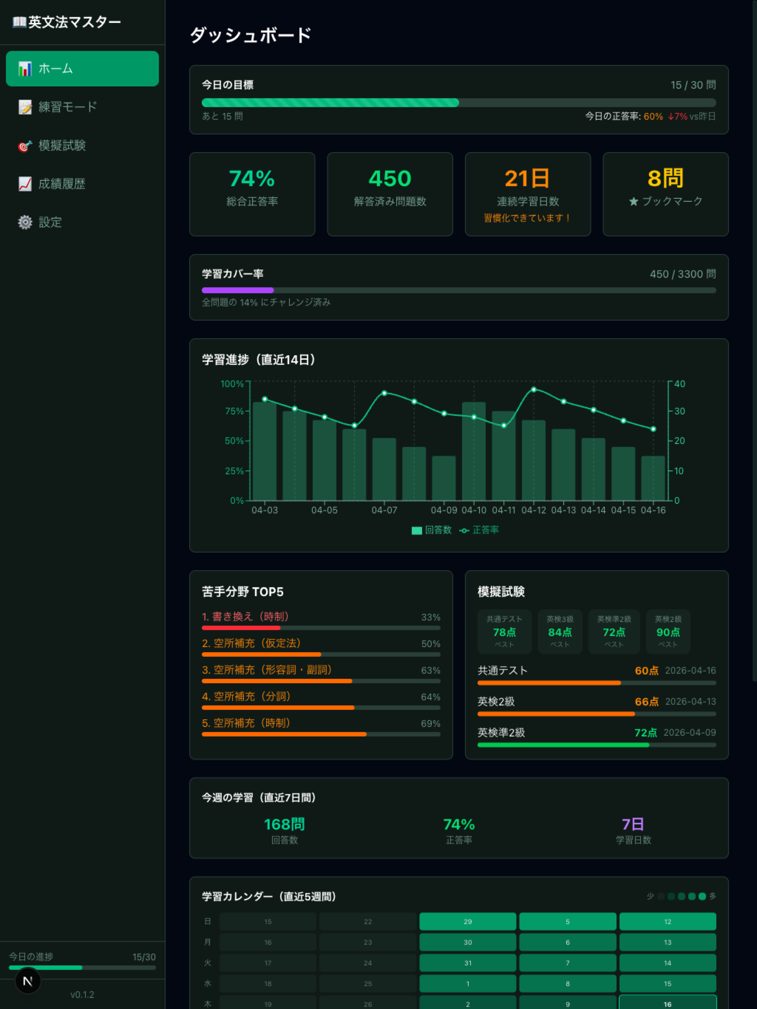Toggle the 回答数 legend item in chart
The width and height of the screenshot is (757, 1009).
click(x=431, y=530)
